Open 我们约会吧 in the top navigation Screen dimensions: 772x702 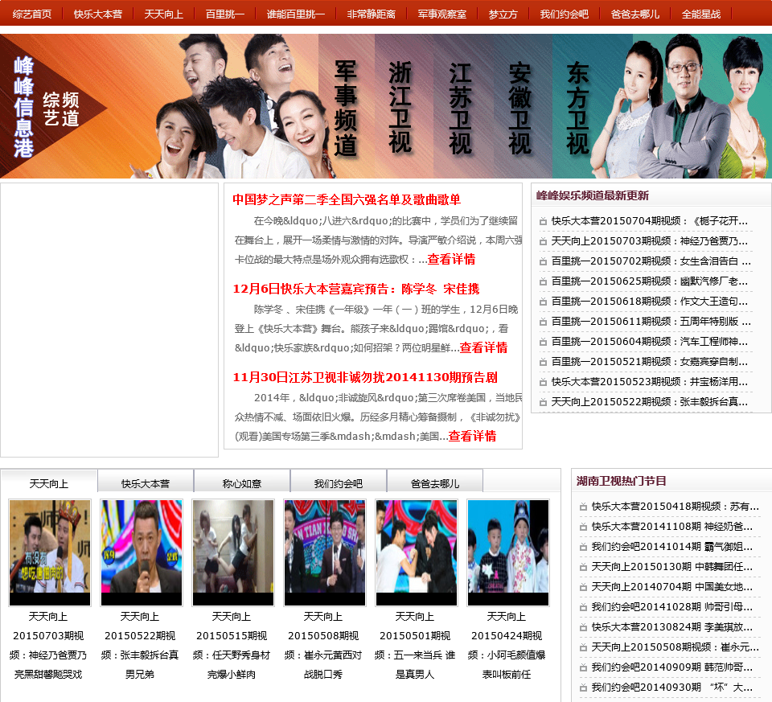[x=565, y=14]
